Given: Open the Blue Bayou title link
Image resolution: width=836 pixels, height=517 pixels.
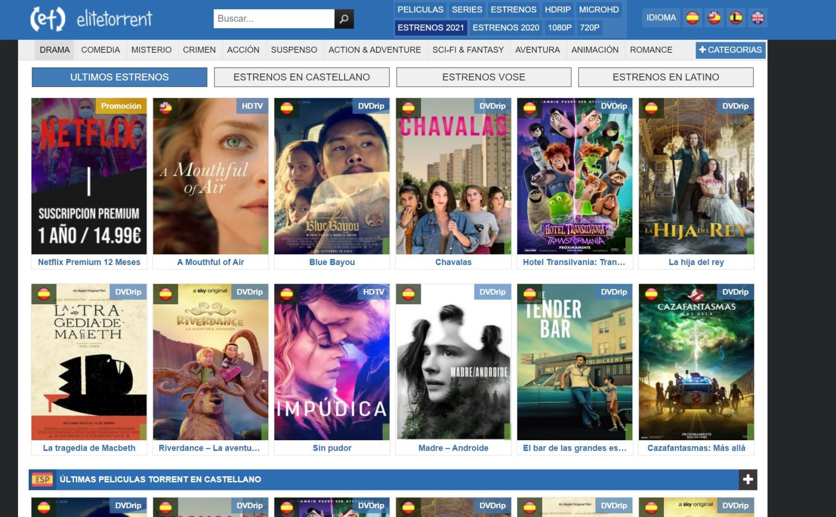Looking at the screenshot, I should click(332, 262).
